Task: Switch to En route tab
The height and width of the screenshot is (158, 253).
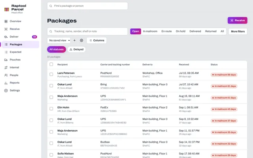Action: (166, 32)
